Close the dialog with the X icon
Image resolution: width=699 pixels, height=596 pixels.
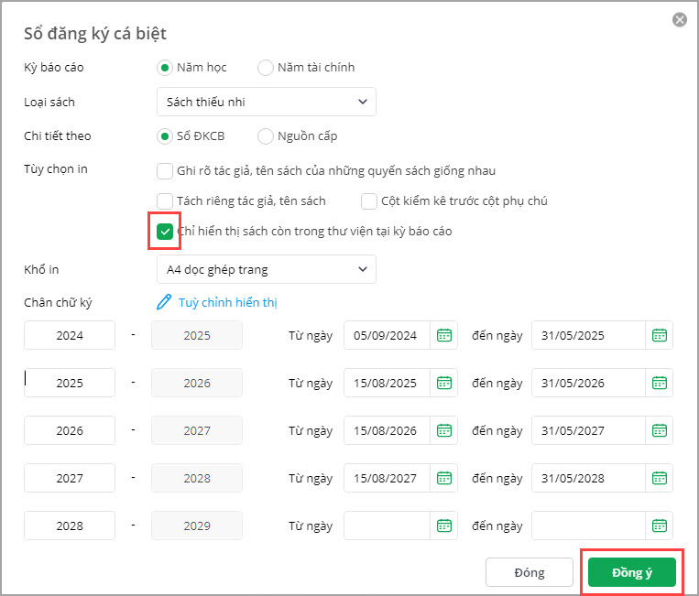coord(680,19)
